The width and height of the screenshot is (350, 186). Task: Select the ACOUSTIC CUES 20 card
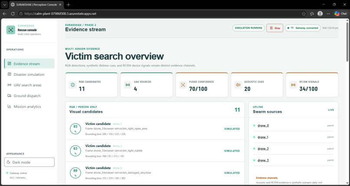257,85
